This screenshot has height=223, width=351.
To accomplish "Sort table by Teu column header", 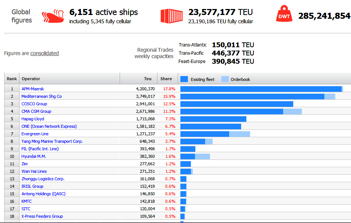I will pos(148,79).
